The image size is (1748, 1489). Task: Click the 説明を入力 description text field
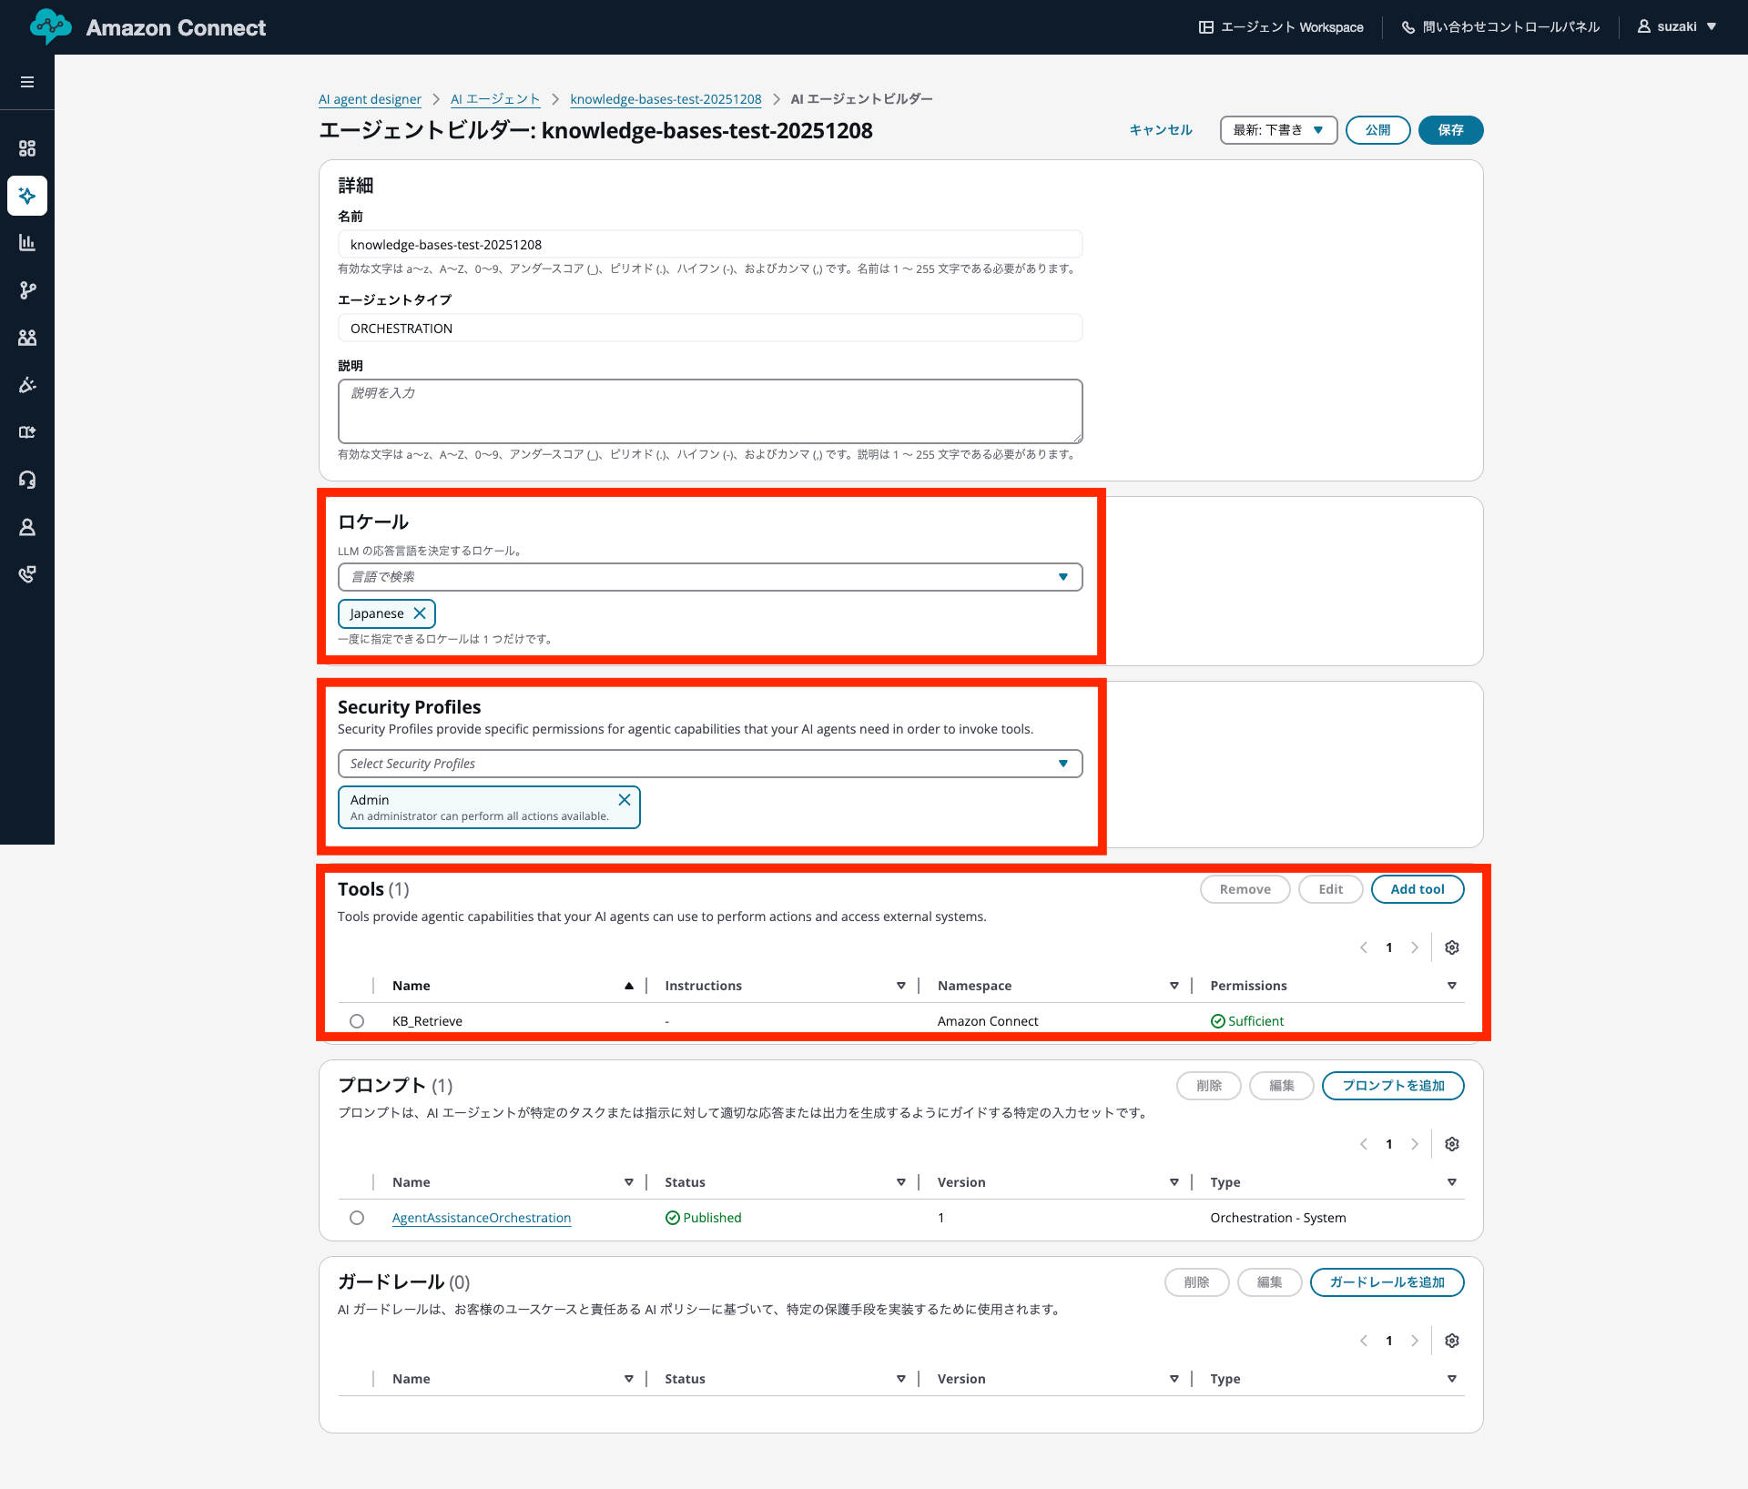[709, 410]
